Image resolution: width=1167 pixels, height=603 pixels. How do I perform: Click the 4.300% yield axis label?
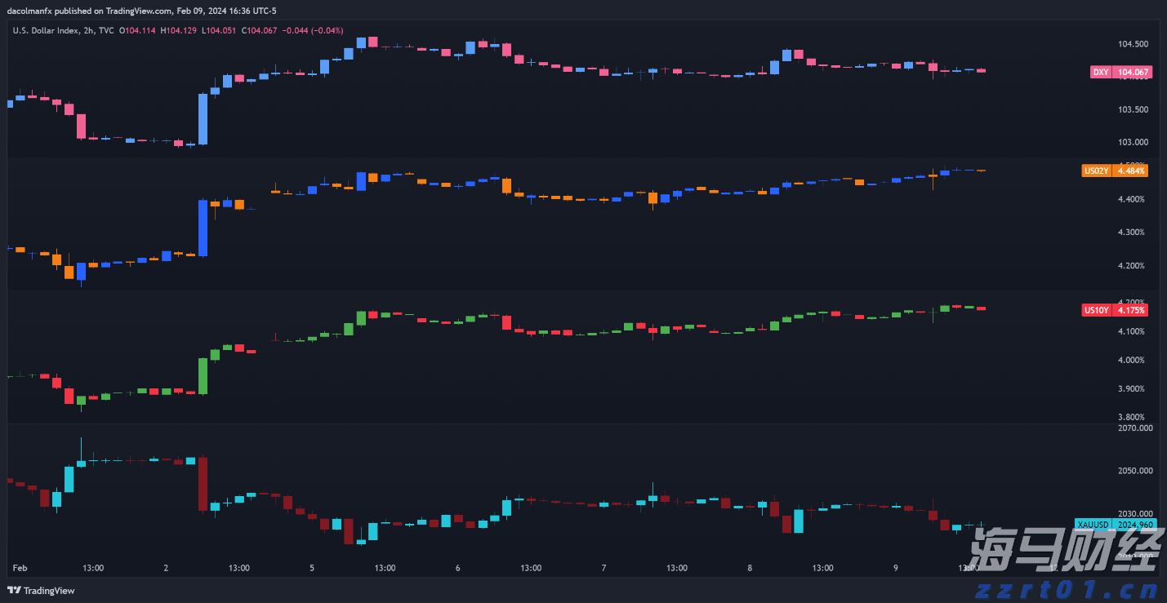tap(1131, 233)
